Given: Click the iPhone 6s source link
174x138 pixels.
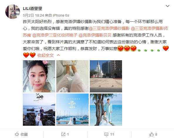Looking at the screenshot, I should coord(61,15).
